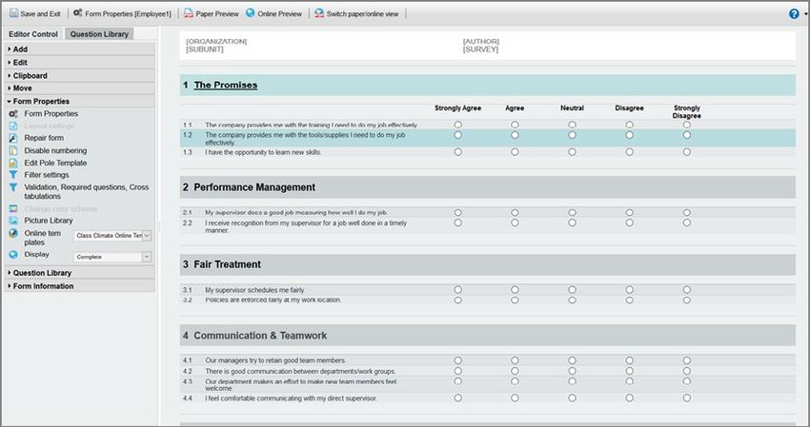The image size is (810, 427).
Task: Expand the Form Information section
Action: [x=79, y=286]
